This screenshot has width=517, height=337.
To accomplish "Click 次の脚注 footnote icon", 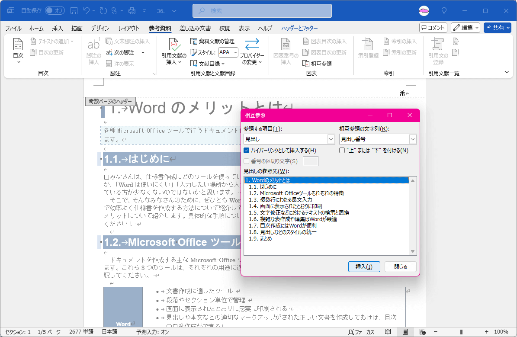I will click(109, 52).
